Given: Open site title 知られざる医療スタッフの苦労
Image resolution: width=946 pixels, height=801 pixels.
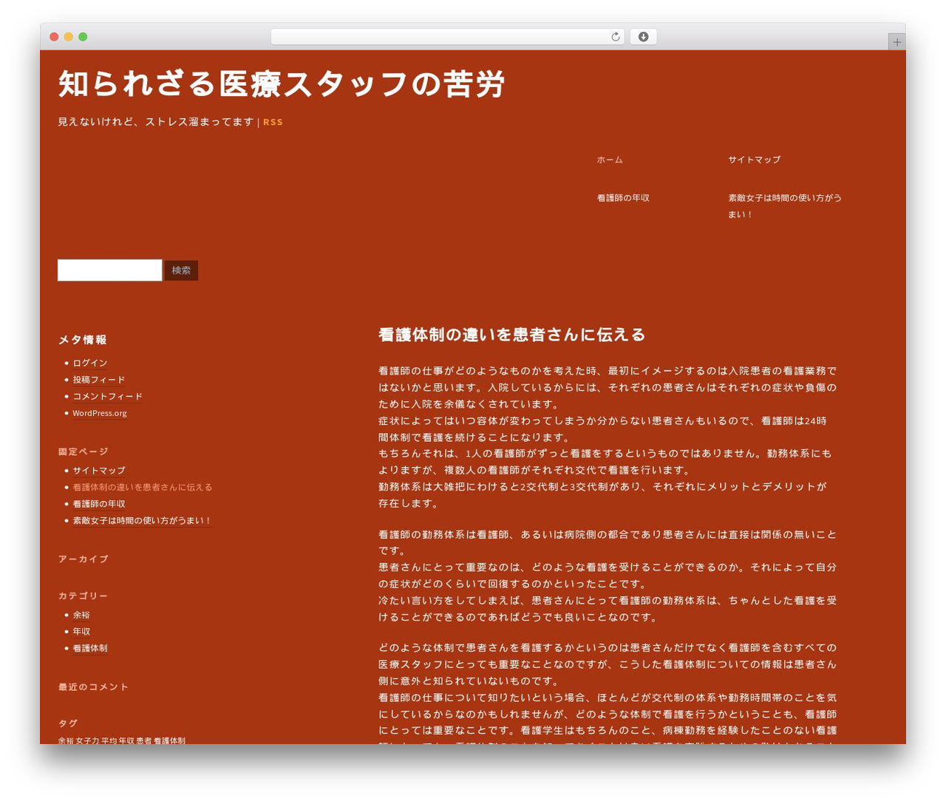Looking at the screenshot, I should point(282,83).
